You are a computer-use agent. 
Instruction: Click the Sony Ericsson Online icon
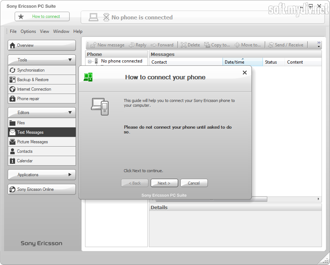pyautogui.click(x=12, y=189)
